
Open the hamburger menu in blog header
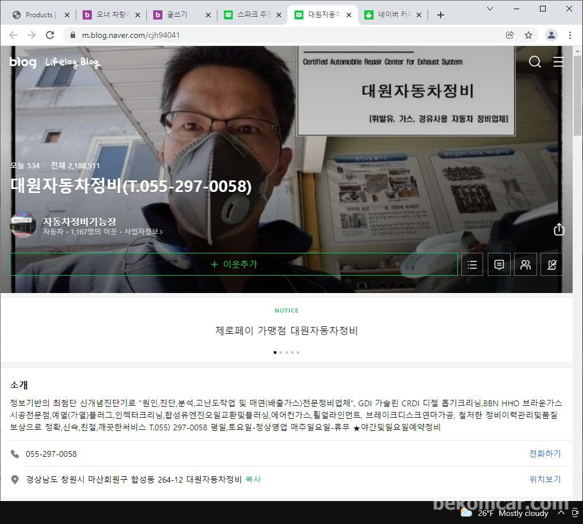pyautogui.click(x=558, y=62)
